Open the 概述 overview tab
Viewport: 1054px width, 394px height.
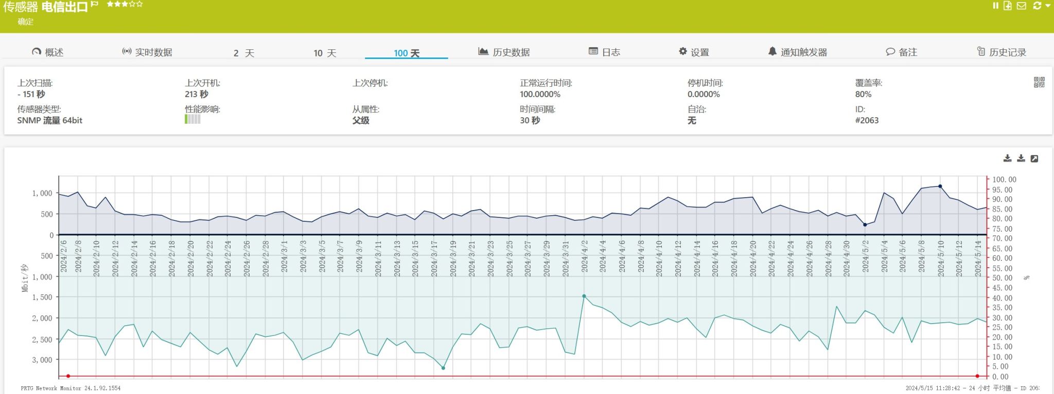[48, 52]
